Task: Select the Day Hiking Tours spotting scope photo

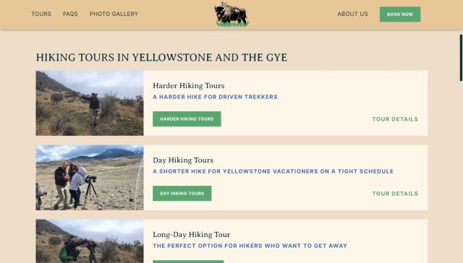Action: [90, 178]
